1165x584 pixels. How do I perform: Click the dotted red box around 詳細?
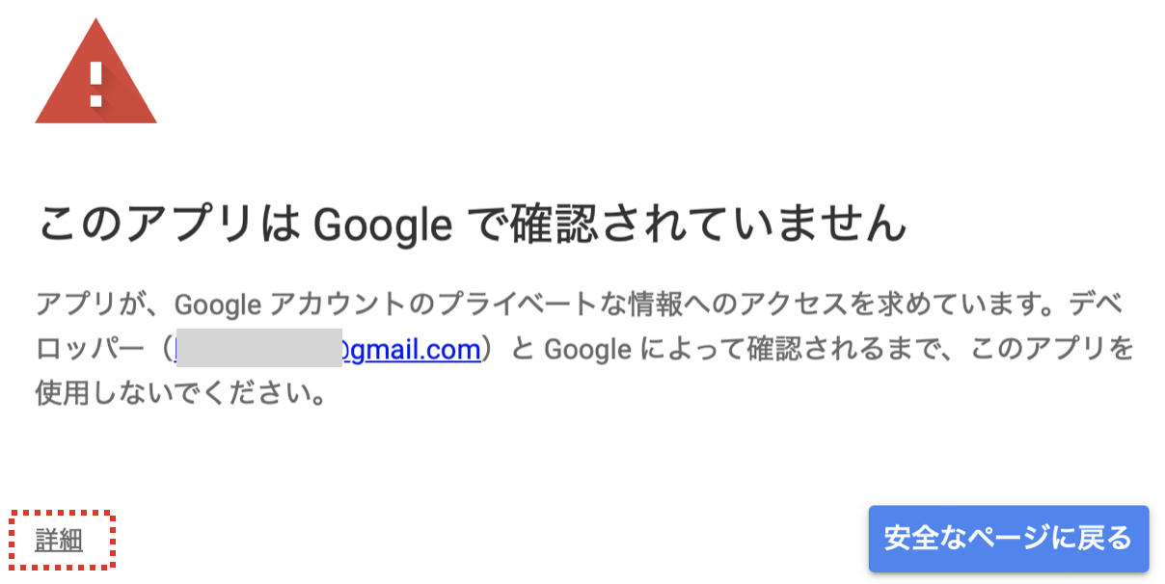tap(63, 540)
